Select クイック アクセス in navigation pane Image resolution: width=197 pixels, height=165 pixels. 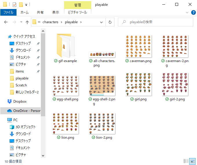click(21, 37)
